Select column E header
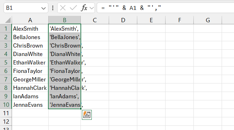The height and width of the screenshot is (130, 234). pos(151,20)
